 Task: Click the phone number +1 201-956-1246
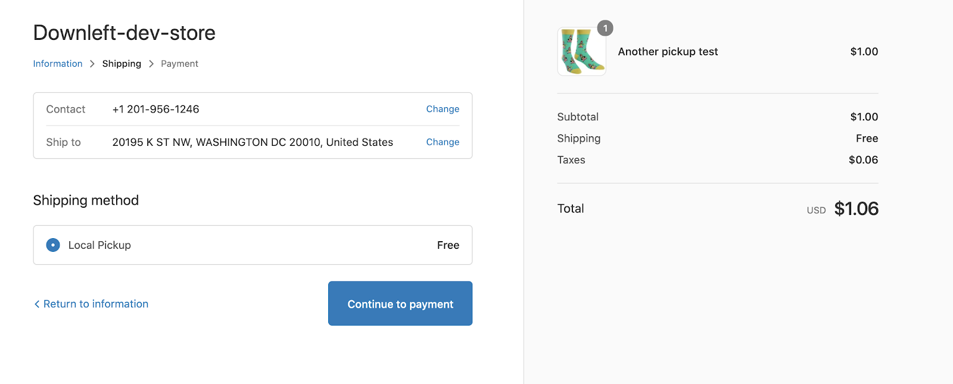[x=155, y=110]
